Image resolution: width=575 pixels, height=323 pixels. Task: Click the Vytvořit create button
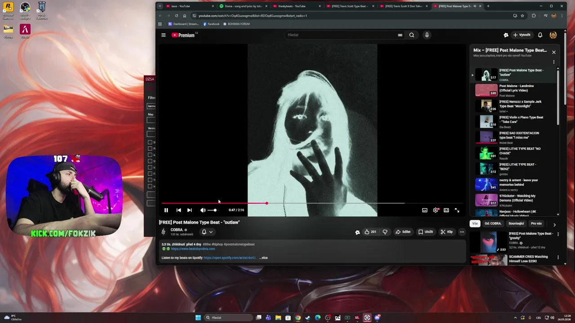(522, 35)
